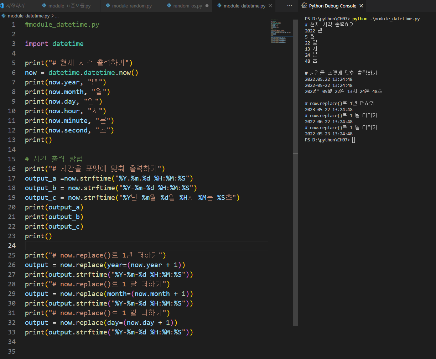The image size is (436, 359).
Task: Select the Python Debug Console terminal tab
Action: [x=332, y=6]
